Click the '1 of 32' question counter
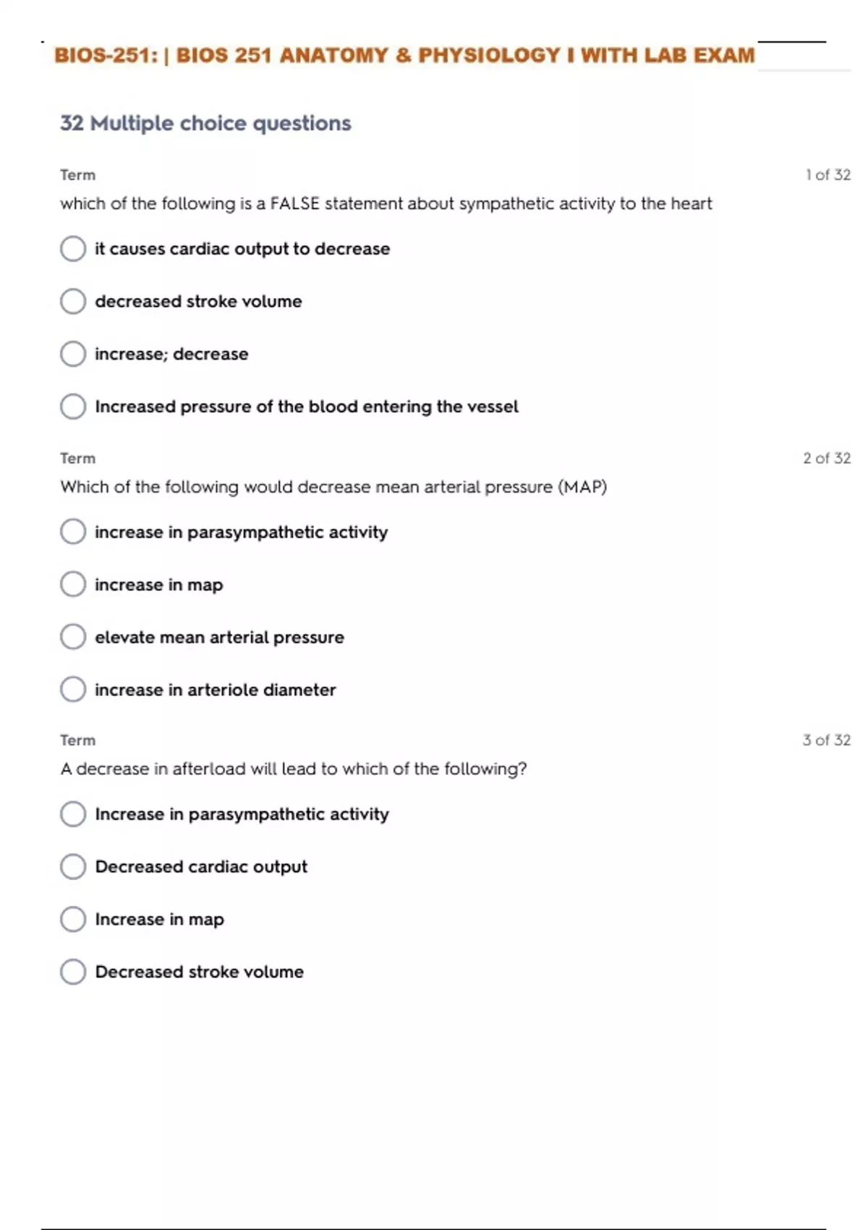868x1230 pixels. pos(827,175)
